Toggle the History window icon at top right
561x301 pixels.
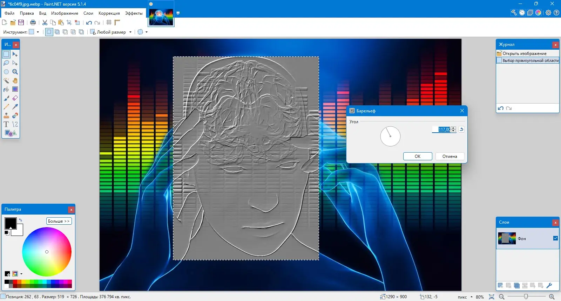click(522, 13)
